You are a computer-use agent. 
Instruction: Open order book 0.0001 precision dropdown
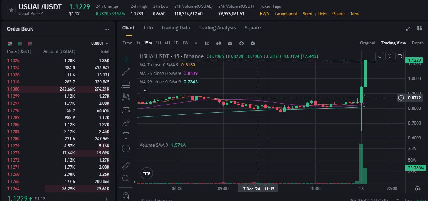(100, 43)
